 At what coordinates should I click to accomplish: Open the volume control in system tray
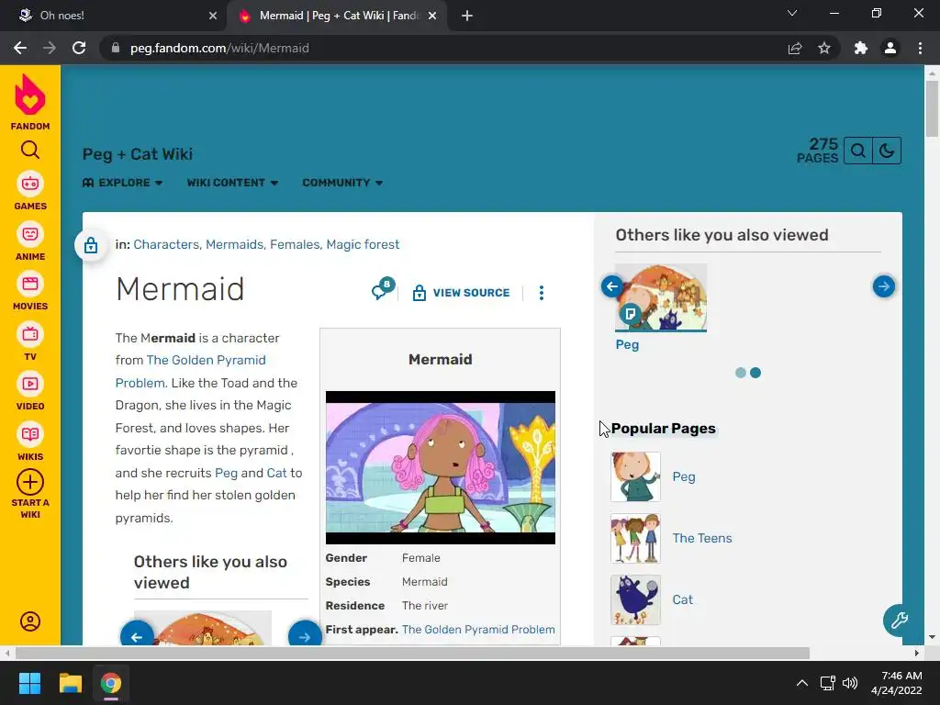[x=850, y=683]
